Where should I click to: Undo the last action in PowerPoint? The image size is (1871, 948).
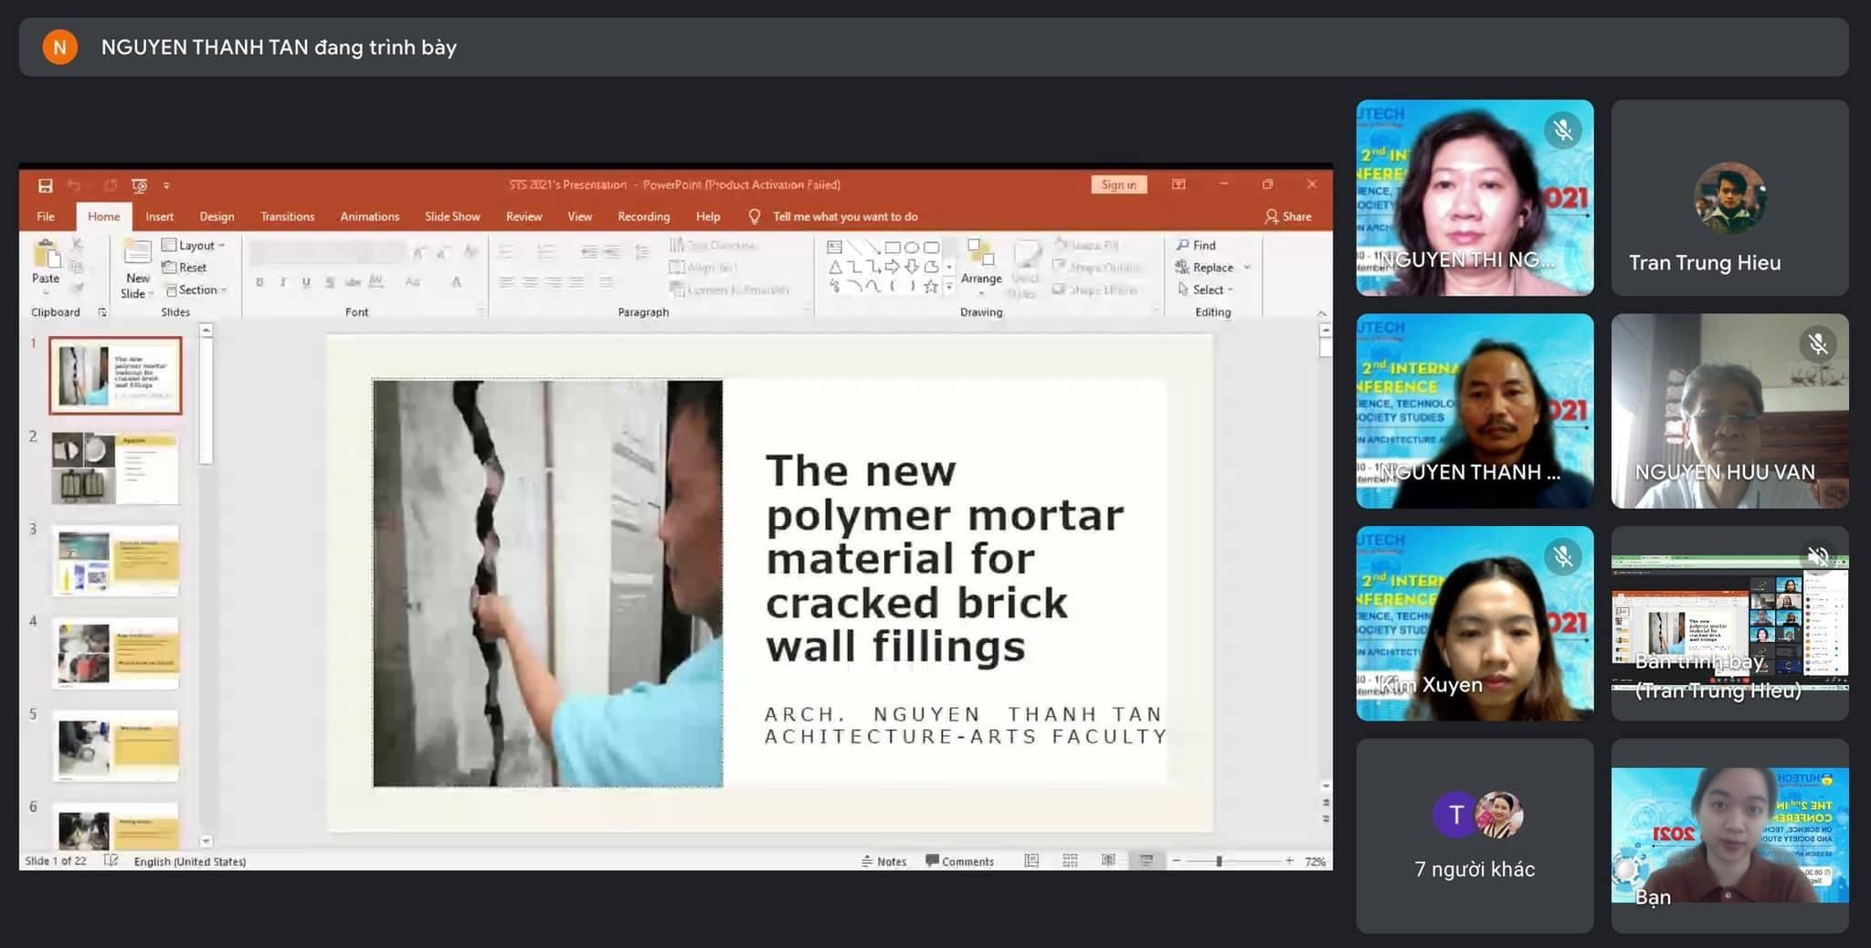coord(74,185)
